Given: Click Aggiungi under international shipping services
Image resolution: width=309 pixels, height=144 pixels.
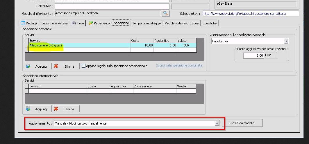Looking at the screenshot, I should (x=38, y=109).
